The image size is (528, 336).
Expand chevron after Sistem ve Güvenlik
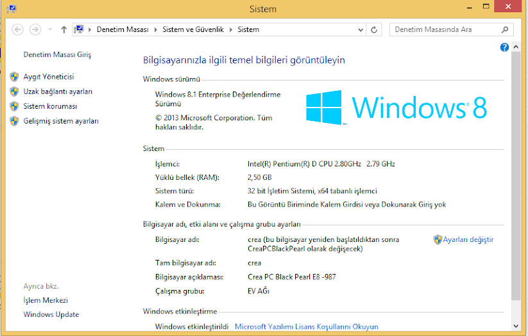[x=231, y=29]
